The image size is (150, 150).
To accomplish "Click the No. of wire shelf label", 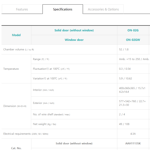I will point(51,114).
